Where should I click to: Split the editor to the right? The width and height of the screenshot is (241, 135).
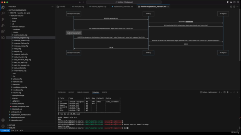[x=234, y=7]
